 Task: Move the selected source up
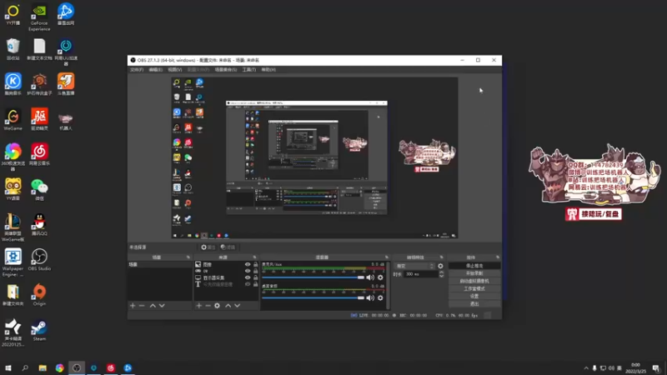[228, 306]
